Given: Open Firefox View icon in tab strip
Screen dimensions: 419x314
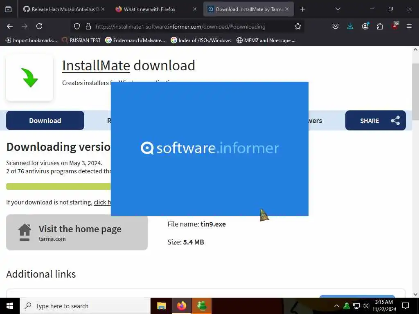Looking at the screenshot, I should (x=8, y=9).
